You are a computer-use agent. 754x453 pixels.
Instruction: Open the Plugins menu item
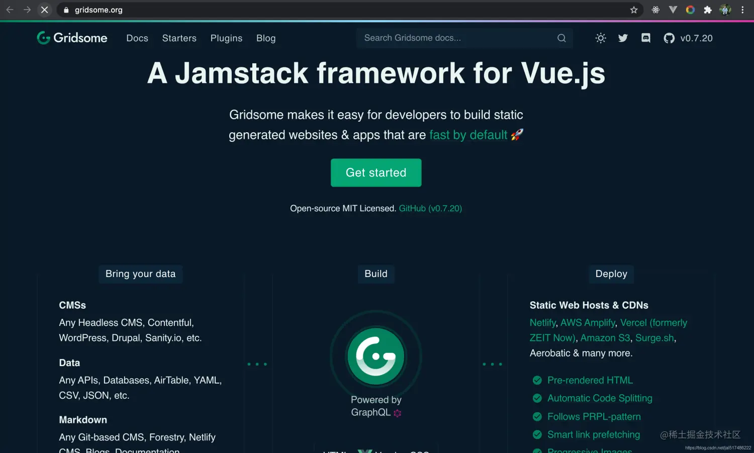pos(226,38)
